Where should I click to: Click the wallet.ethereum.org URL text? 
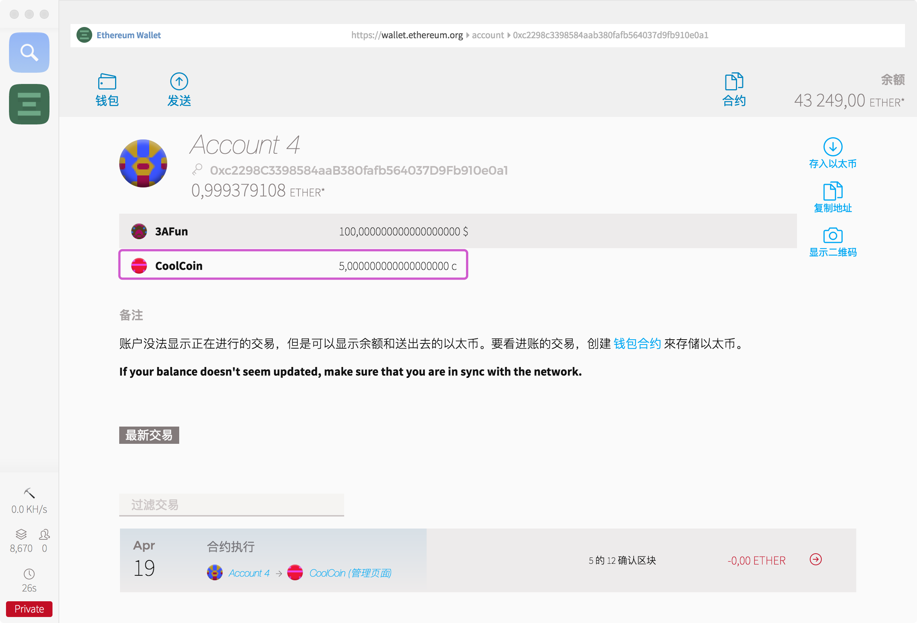pos(422,35)
